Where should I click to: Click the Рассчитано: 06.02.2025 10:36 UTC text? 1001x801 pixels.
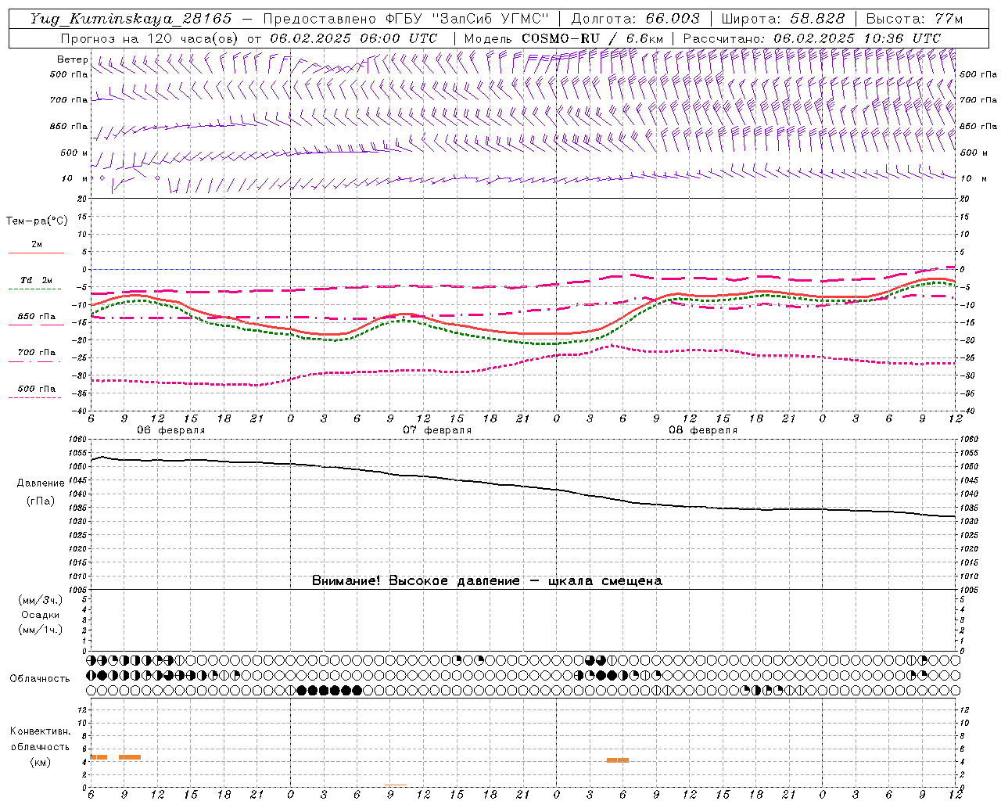(x=812, y=38)
